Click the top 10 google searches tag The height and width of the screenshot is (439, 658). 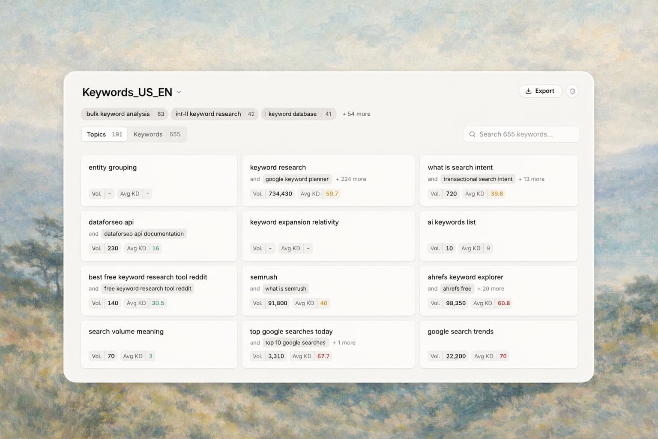tap(296, 343)
